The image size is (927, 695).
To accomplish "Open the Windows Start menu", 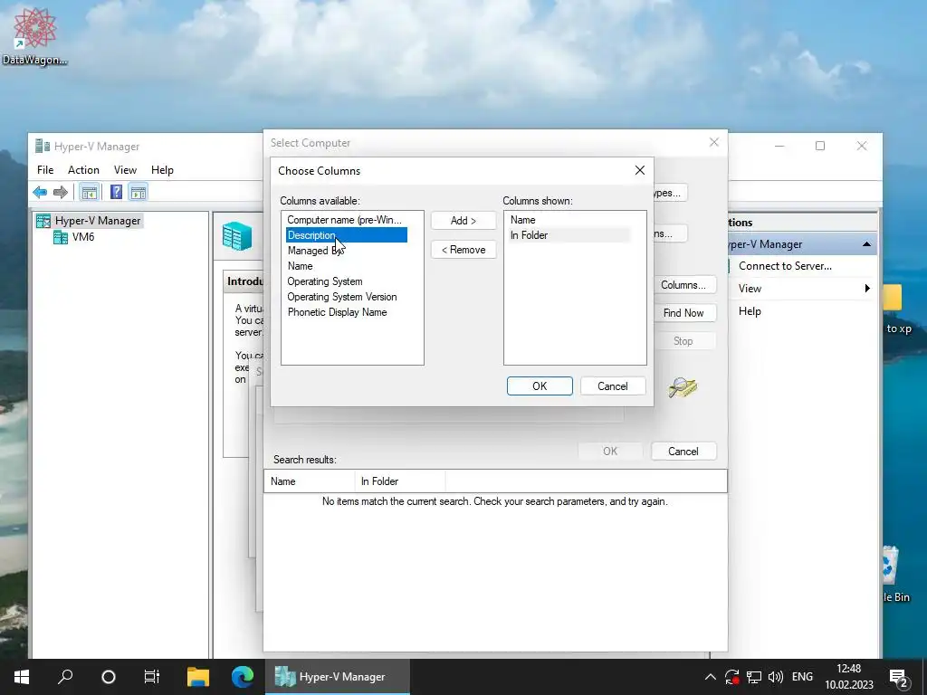I will coord(22,677).
